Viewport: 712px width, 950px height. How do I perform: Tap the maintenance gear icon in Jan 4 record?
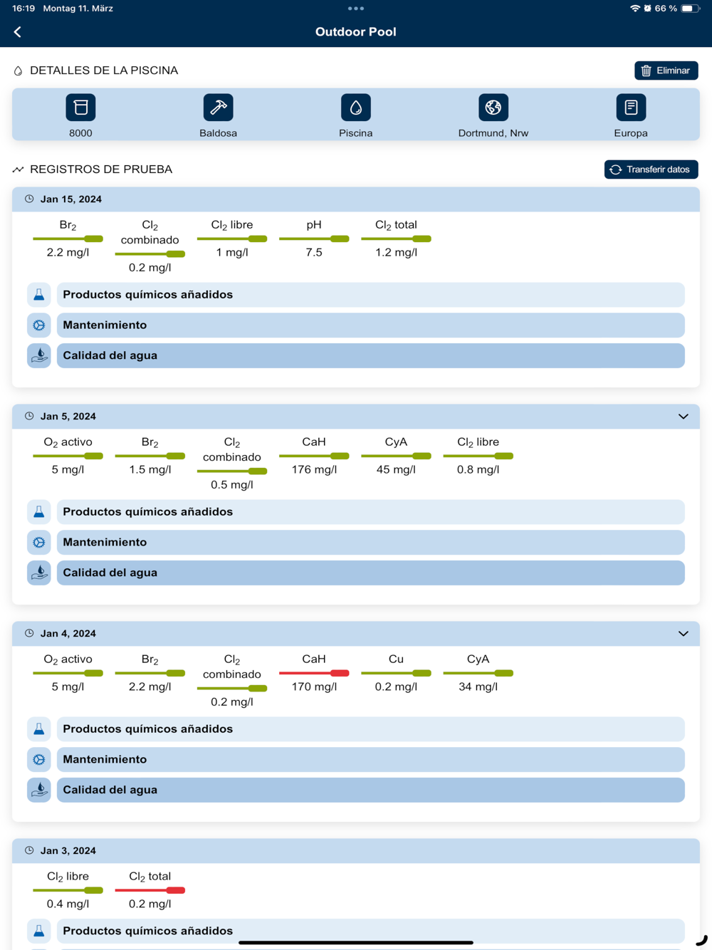coord(39,760)
